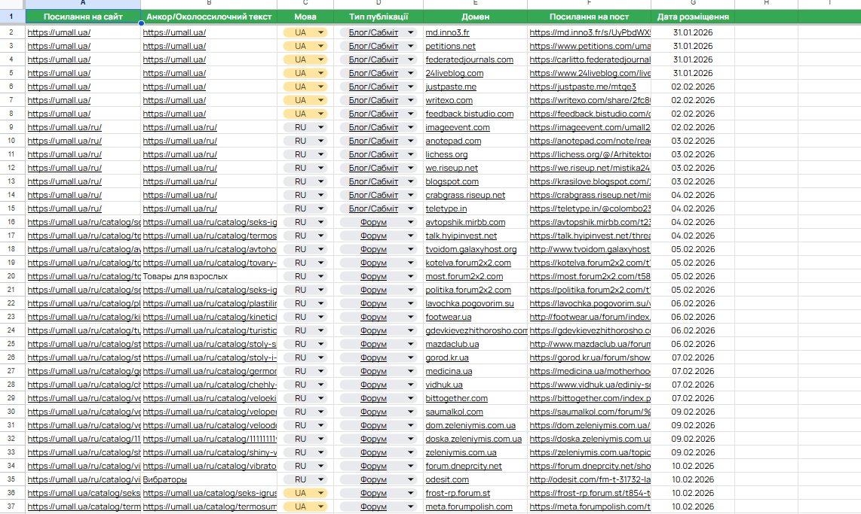Open the vidhuk.ua domain link
Viewport: 861px width, 514px height.
click(443, 385)
